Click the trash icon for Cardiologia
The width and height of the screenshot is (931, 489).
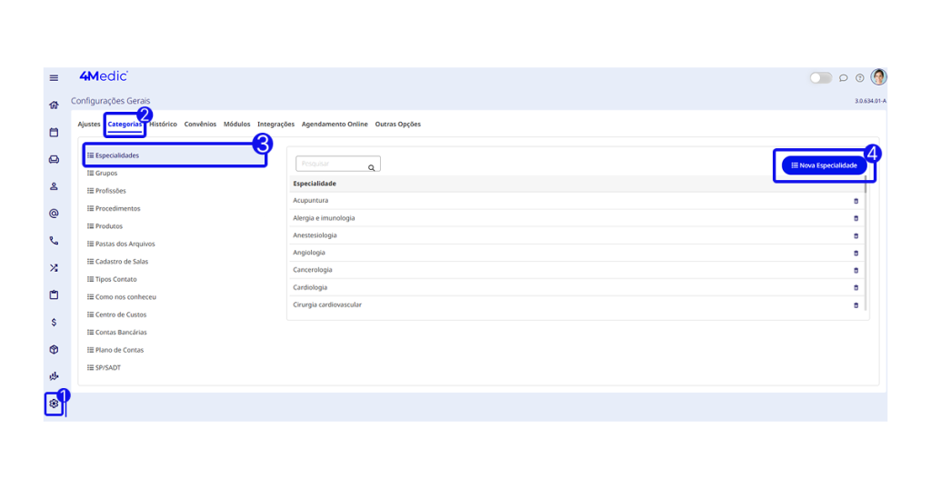[856, 288]
